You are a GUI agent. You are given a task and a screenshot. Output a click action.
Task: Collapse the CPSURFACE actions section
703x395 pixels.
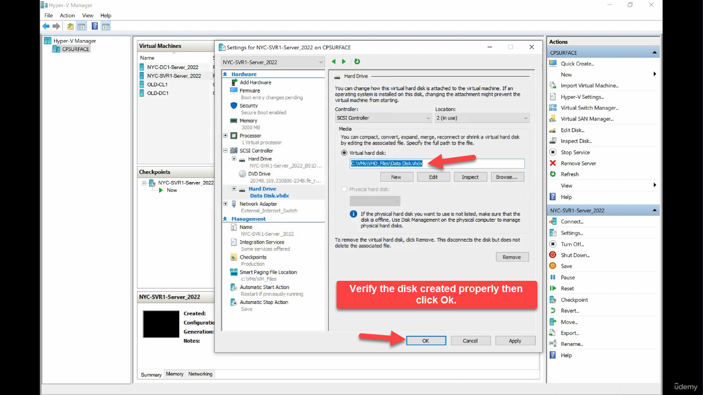(655, 52)
